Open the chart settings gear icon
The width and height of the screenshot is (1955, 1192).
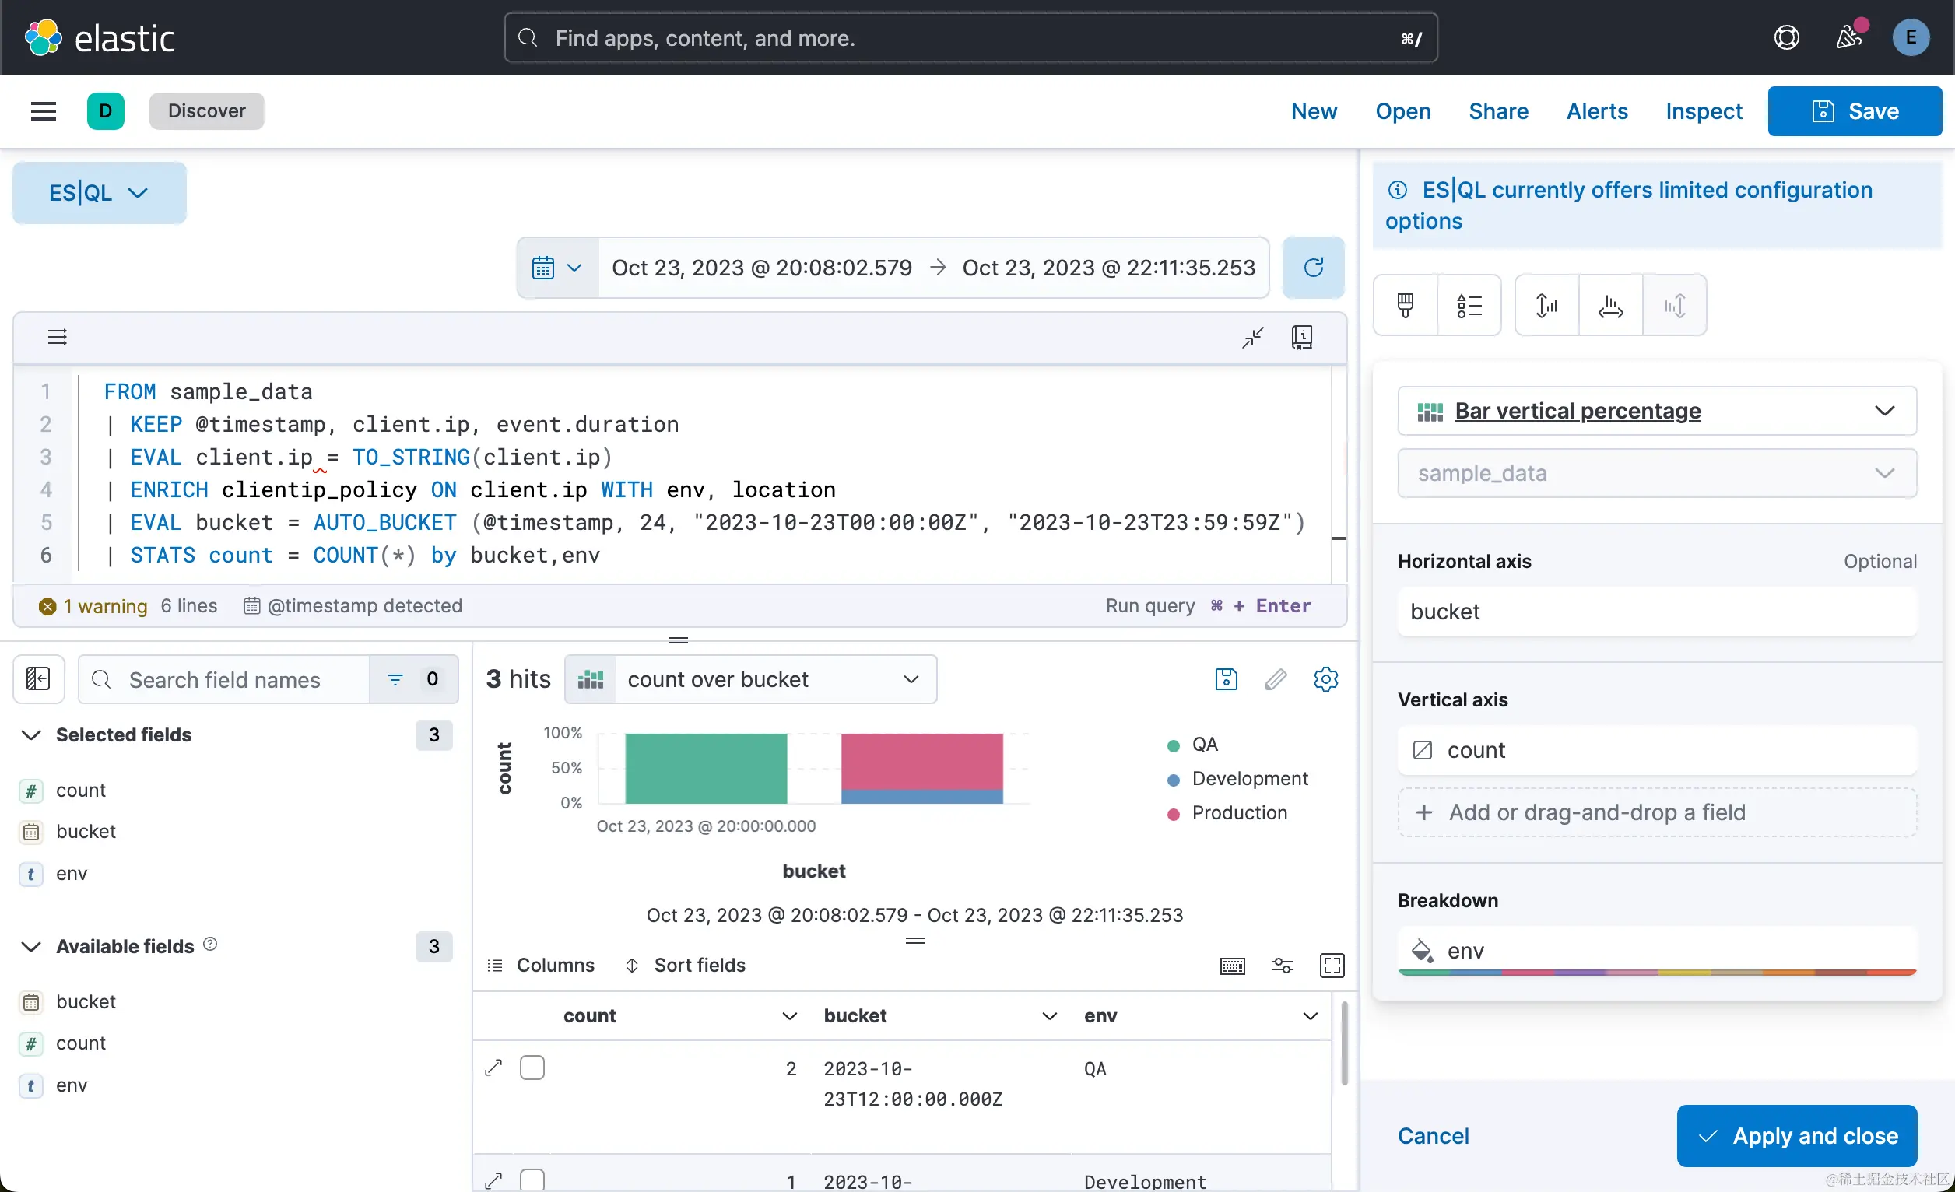point(1325,680)
